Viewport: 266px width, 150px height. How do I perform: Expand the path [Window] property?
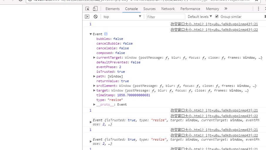[94, 76]
